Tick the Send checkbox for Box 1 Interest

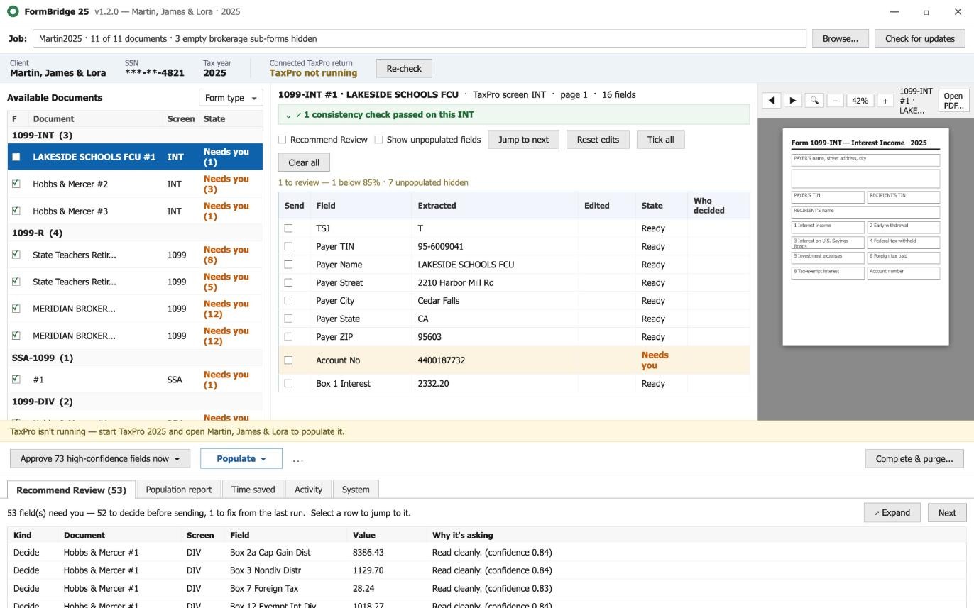point(288,383)
